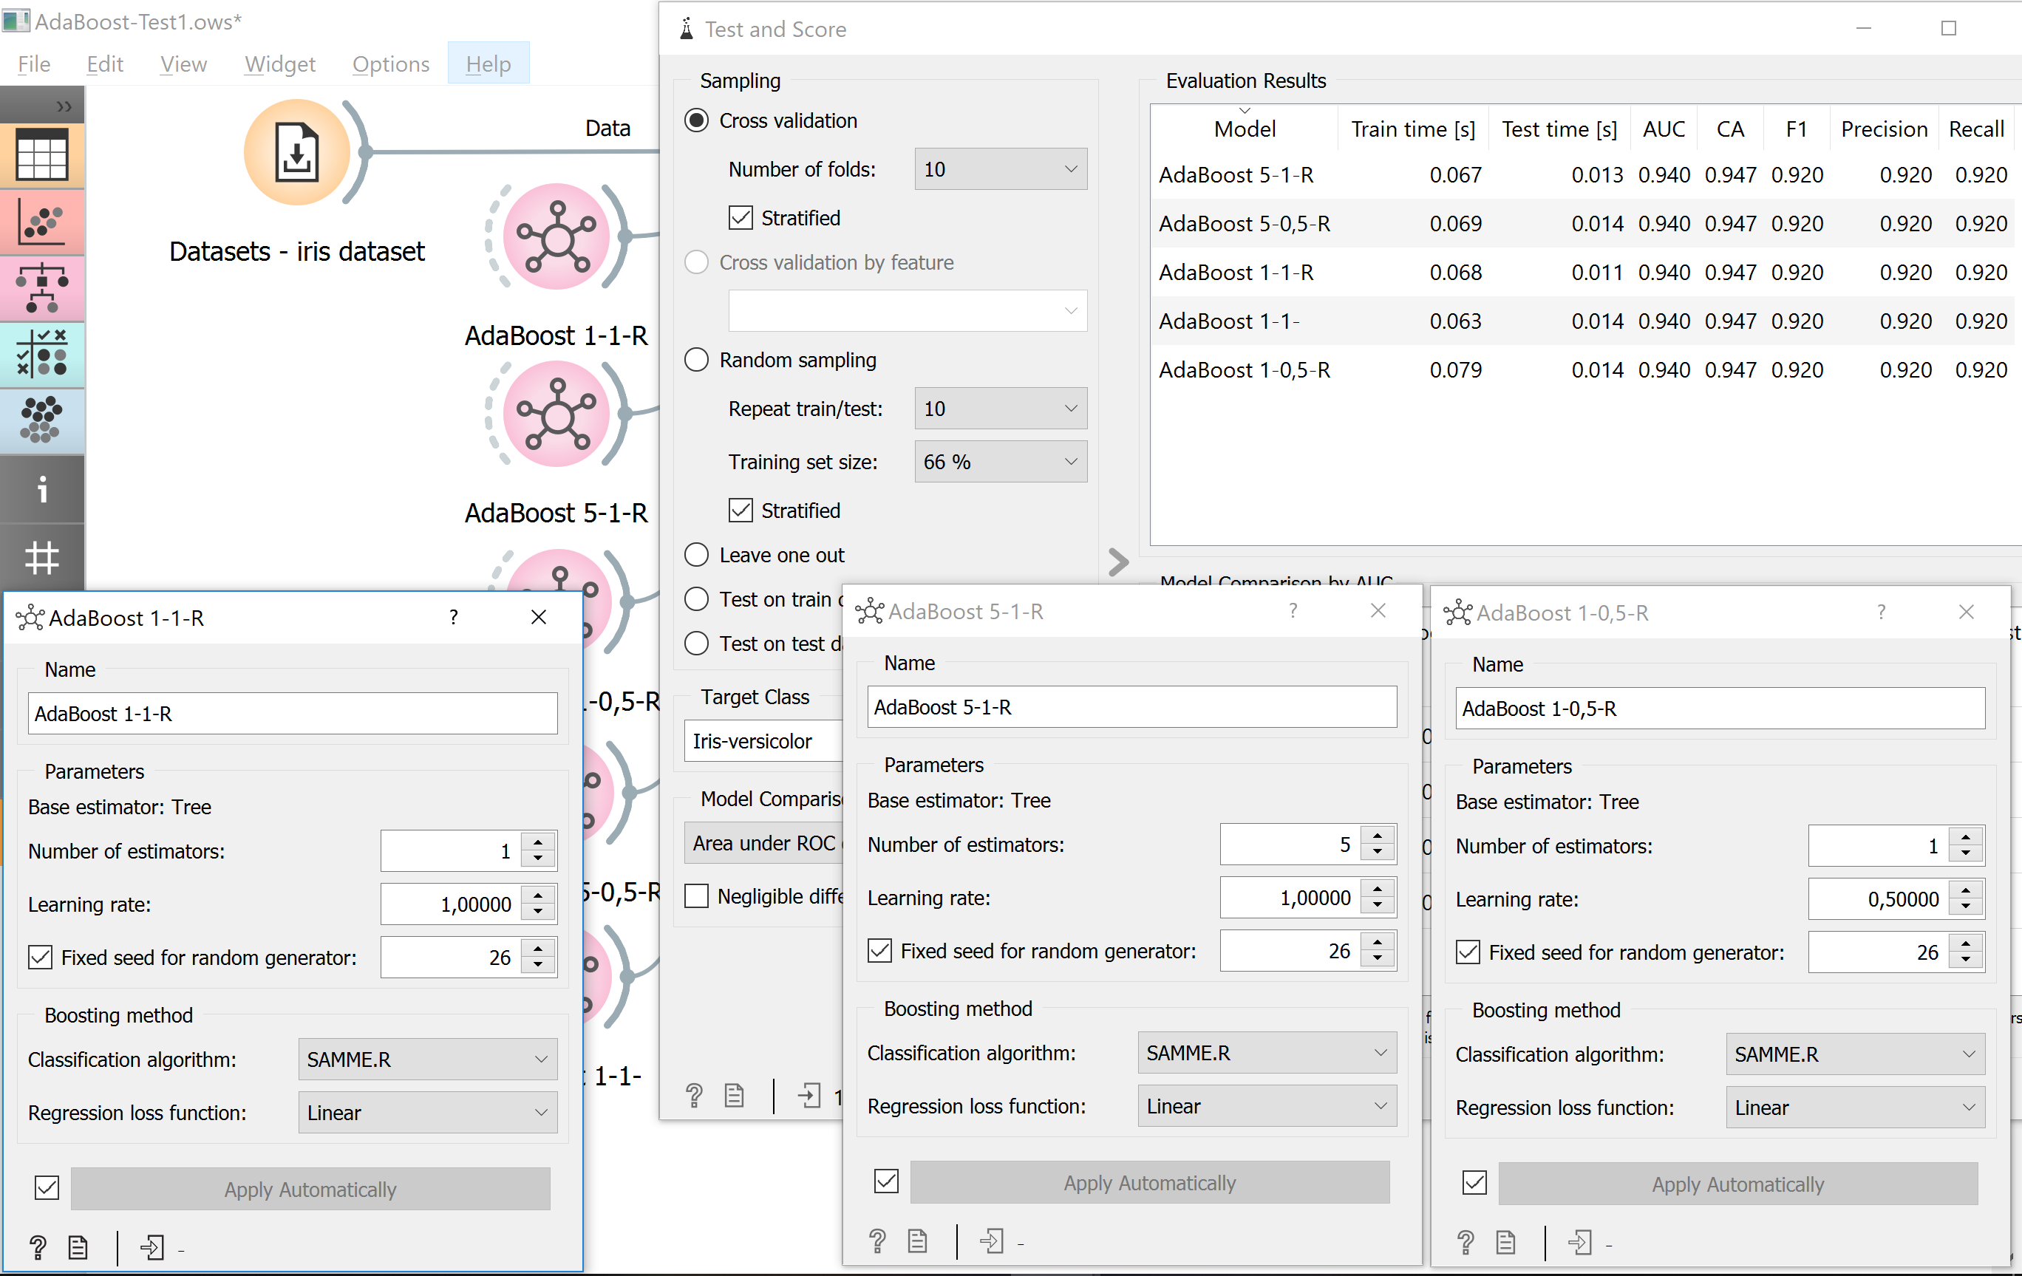2022x1276 pixels.
Task: Click the Datasets - iris dataset widget icon
Action: tap(296, 152)
